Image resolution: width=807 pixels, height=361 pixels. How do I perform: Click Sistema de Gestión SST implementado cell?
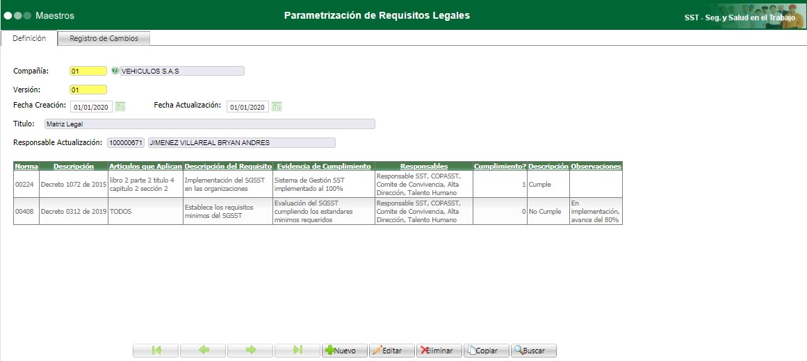pyautogui.click(x=324, y=184)
